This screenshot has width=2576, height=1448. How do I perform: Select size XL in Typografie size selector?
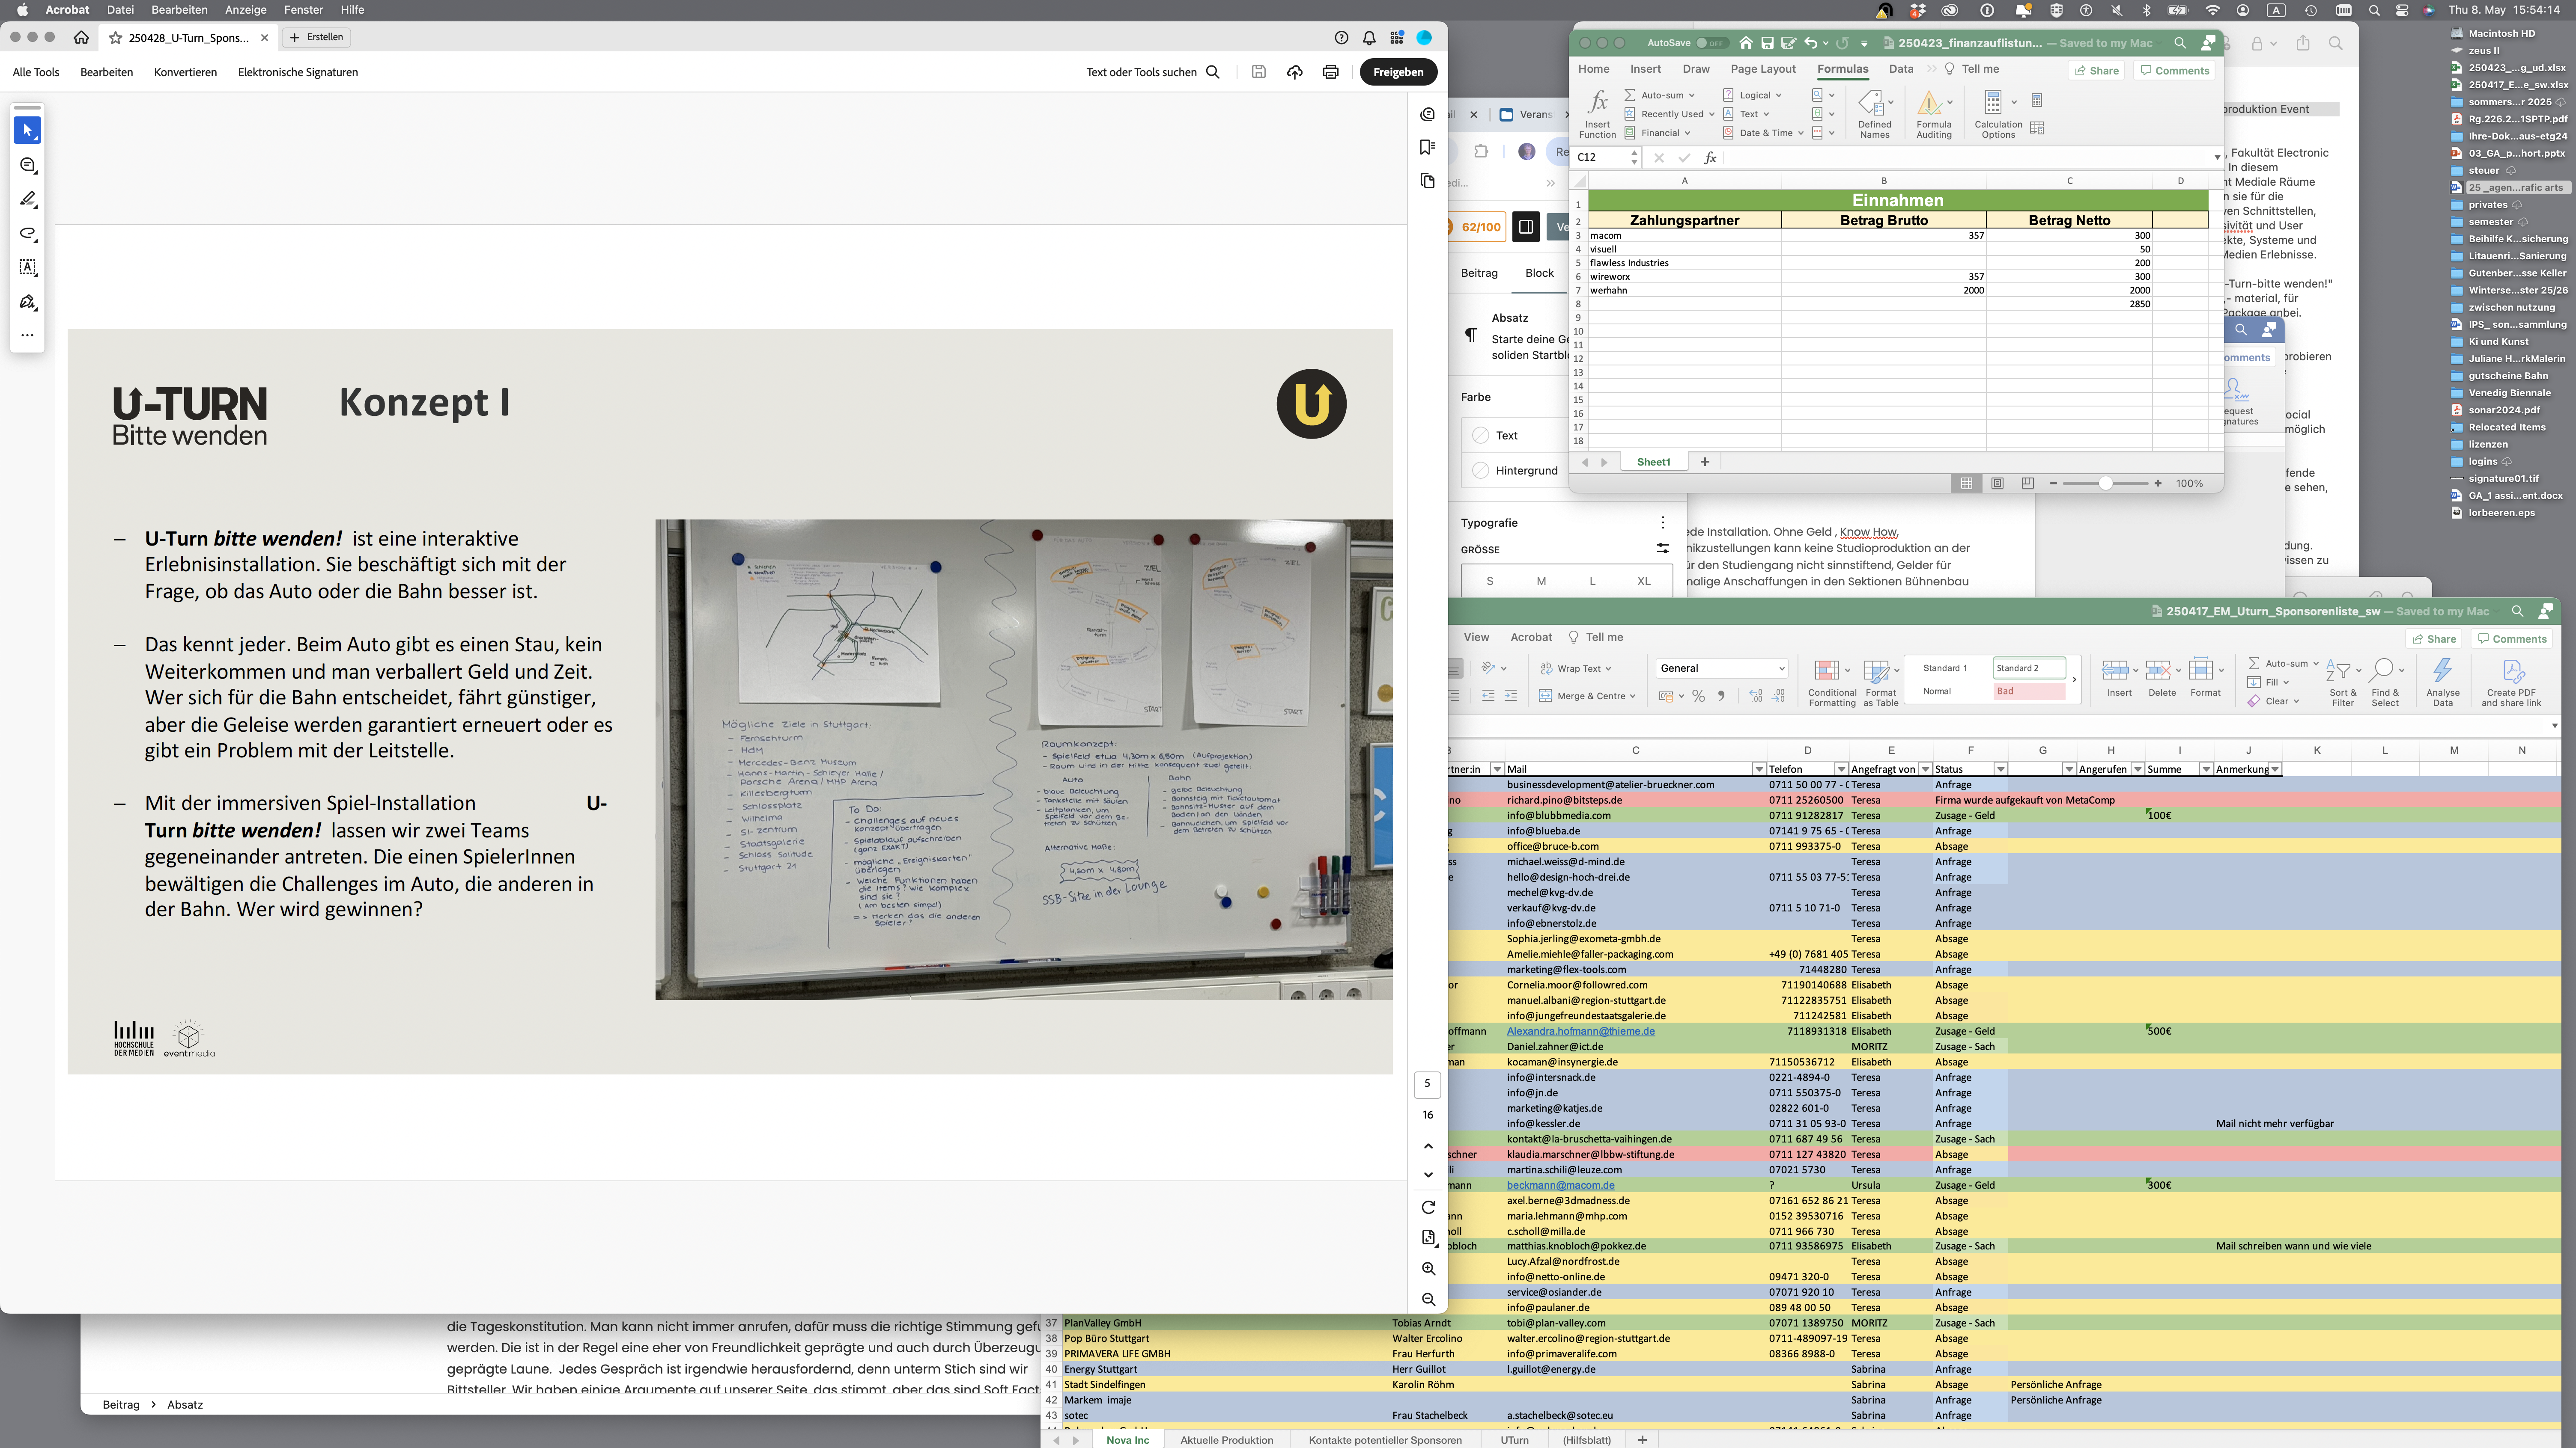(1644, 581)
